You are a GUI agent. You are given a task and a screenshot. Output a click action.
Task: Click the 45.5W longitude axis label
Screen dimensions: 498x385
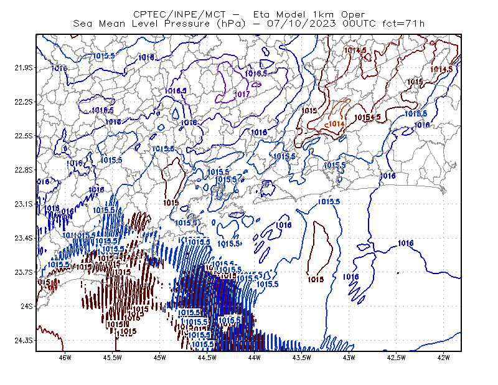tap(113, 358)
